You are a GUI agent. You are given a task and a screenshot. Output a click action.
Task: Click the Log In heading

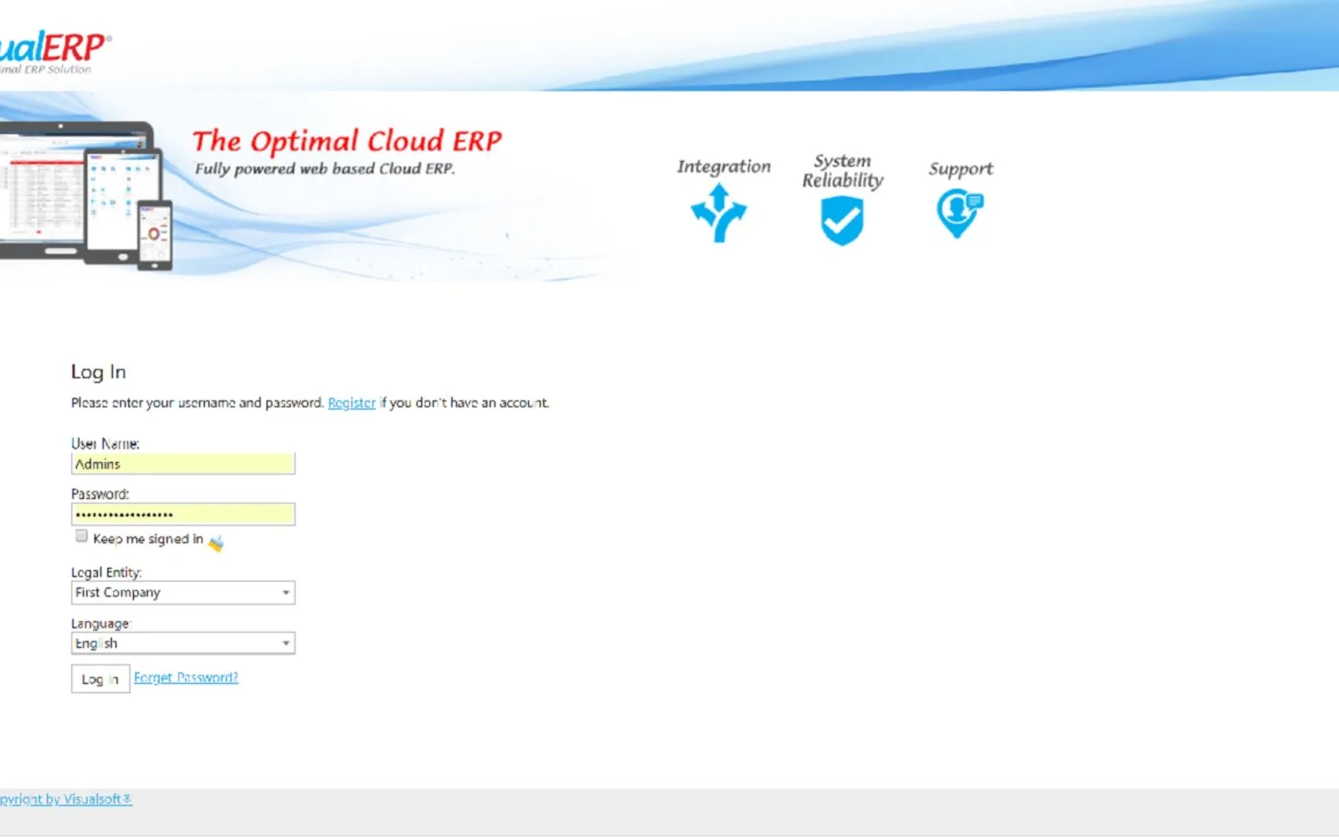(99, 372)
